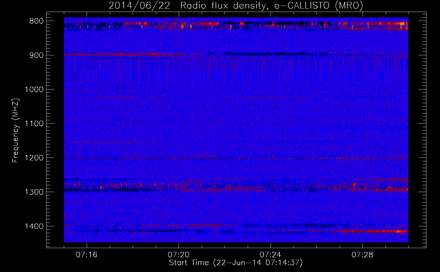Image resolution: width=440 pixels, height=272 pixels.
Task: Click the 800 frequency tick label
Action: [36, 21]
